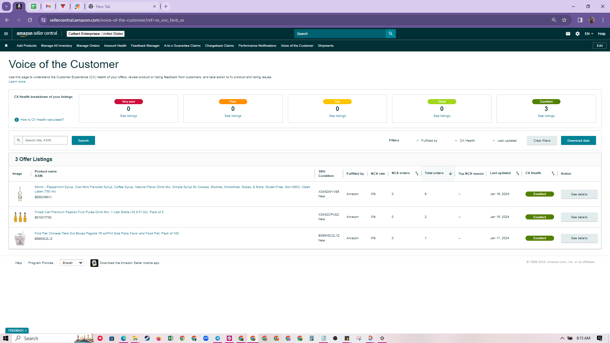610x343 pixels.
Task: Click the browser address bar URL
Action: [117, 20]
